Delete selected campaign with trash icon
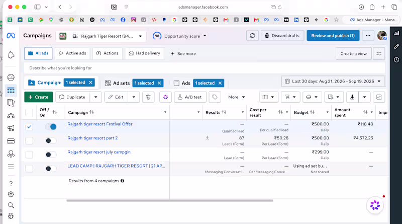The height and width of the screenshot is (224, 402). pos(148,97)
